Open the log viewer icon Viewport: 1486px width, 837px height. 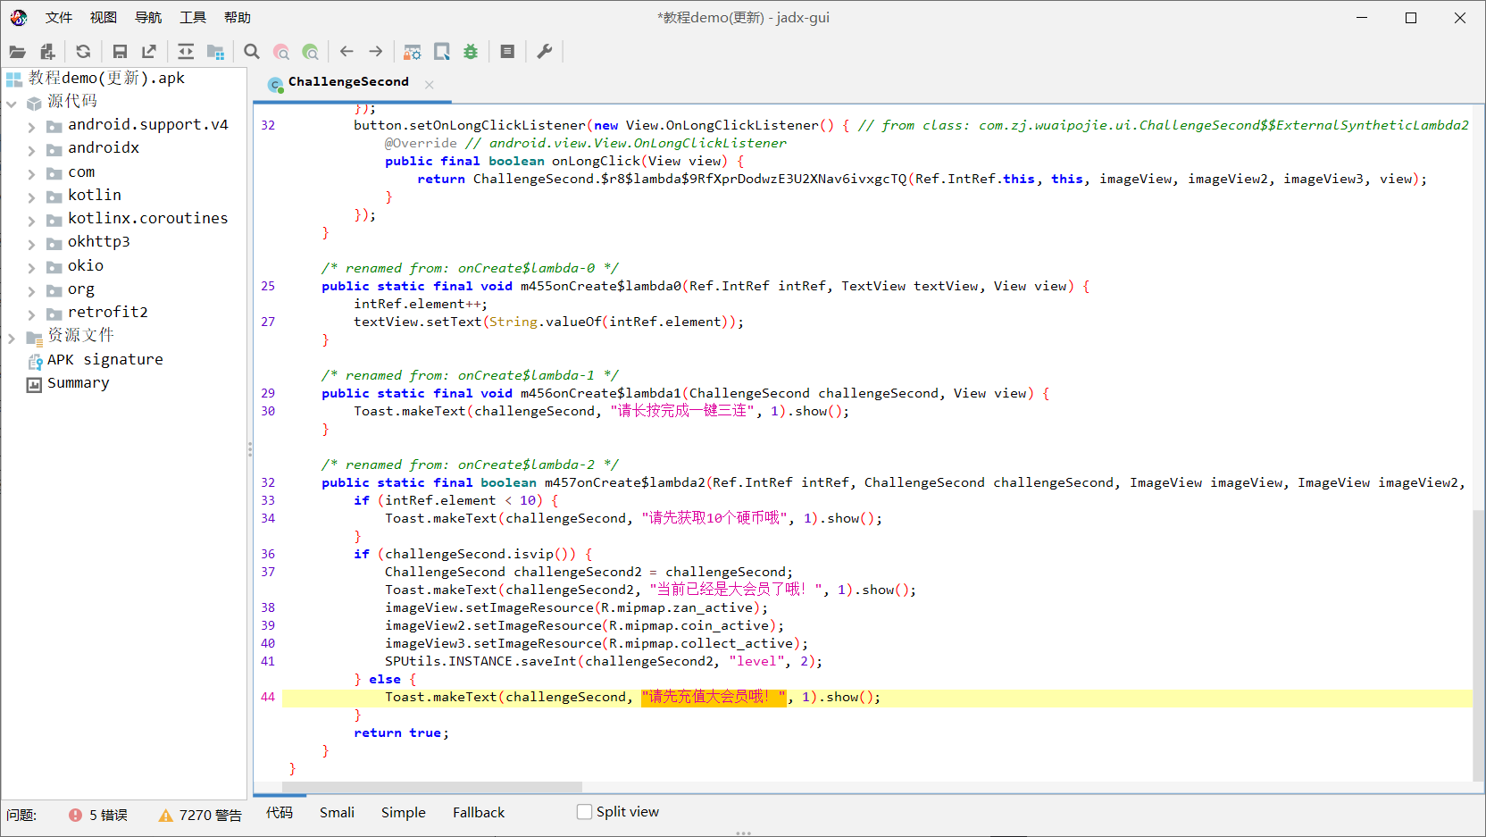point(507,52)
